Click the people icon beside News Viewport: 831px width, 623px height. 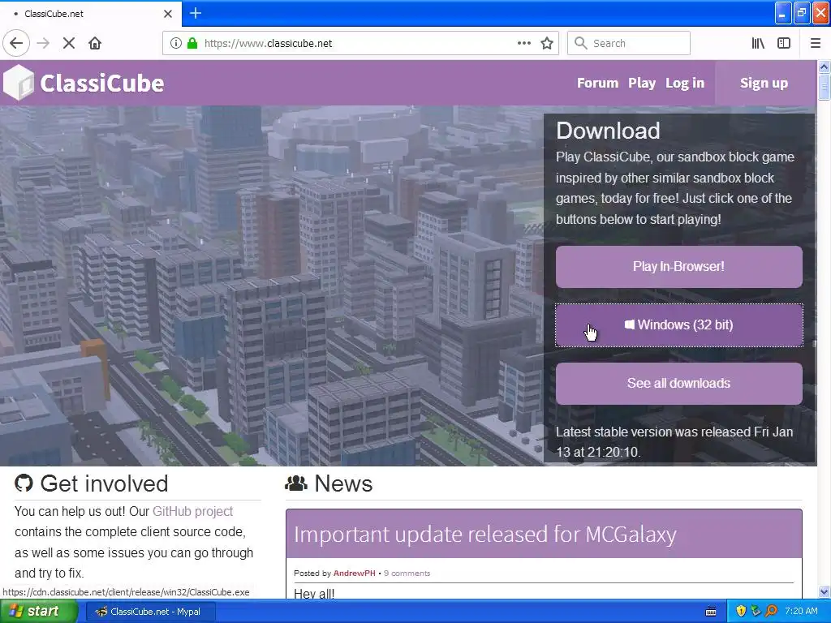click(296, 483)
